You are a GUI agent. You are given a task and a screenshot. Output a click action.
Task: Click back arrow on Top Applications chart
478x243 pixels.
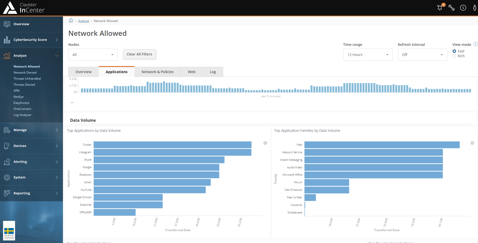point(265,143)
